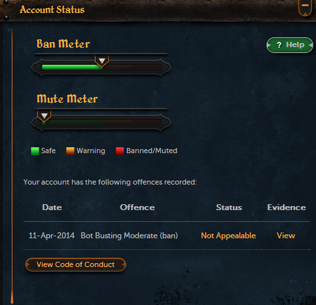Click the orange Warning legend swatch
This screenshot has width=316, height=305.
(x=70, y=151)
